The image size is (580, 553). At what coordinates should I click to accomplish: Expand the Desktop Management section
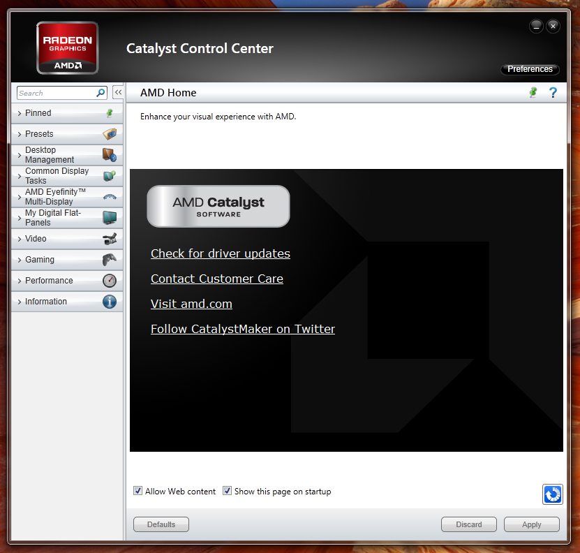[x=49, y=155]
